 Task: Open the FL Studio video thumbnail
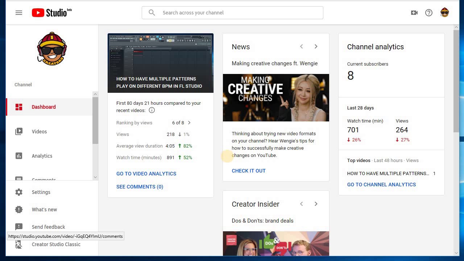tap(161, 63)
